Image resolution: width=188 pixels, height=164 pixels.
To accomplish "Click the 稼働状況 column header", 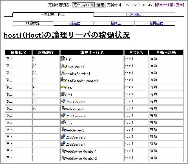I will pyautogui.click(x=18, y=53).
